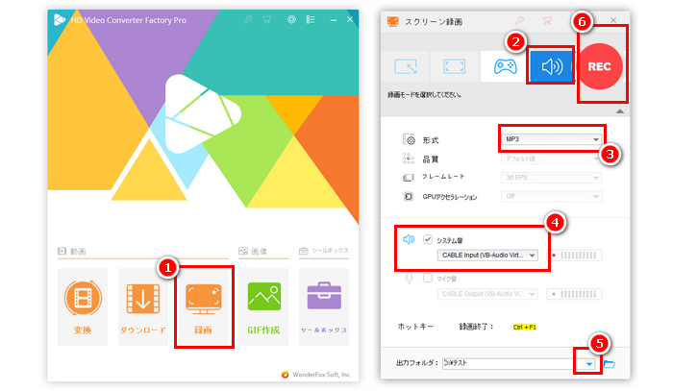Toggle the マイク音 checkbox
Screen dimensions: 673x391
pyautogui.click(x=428, y=278)
